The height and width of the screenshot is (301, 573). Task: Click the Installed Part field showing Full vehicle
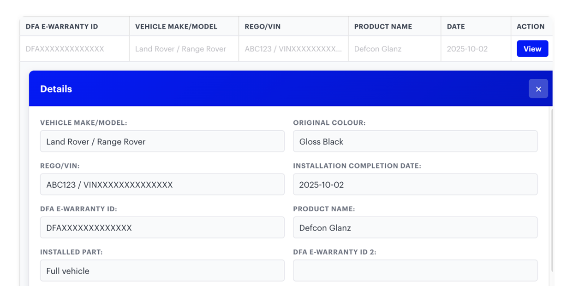pyautogui.click(x=162, y=271)
